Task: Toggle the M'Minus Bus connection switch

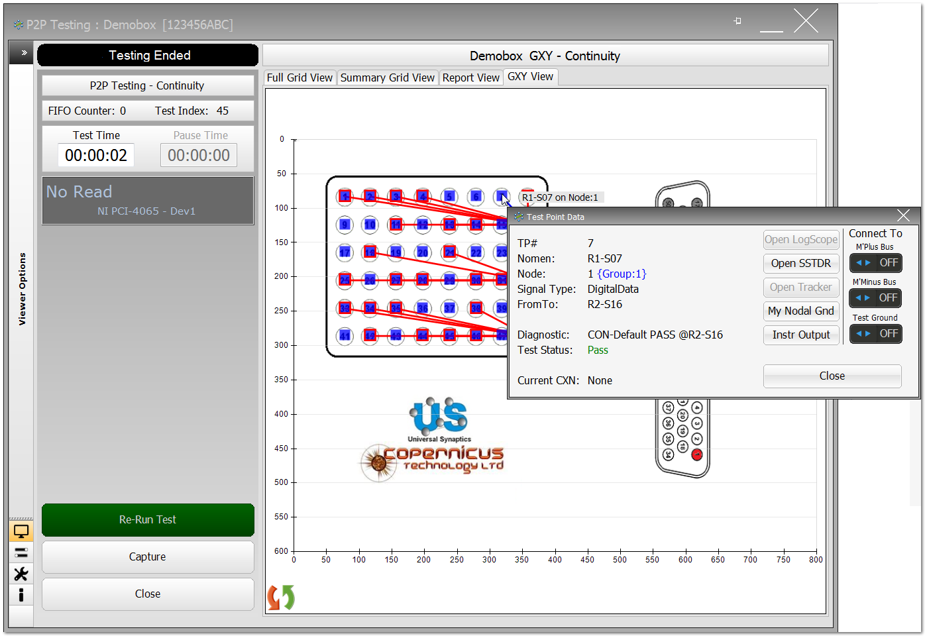Action: (875, 298)
